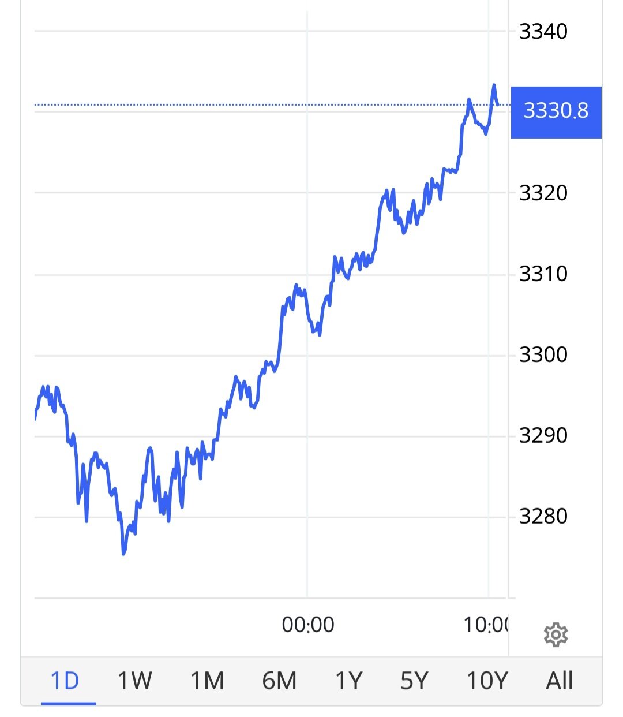Select the All time range tab

coord(559,681)
